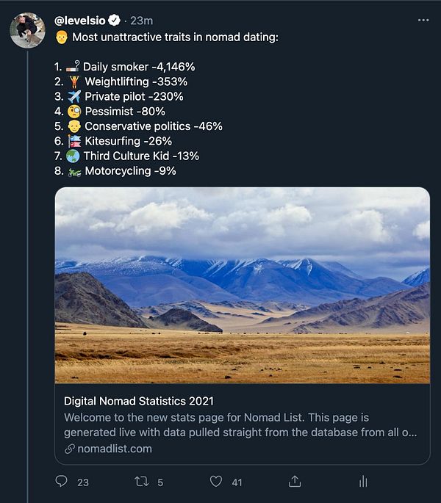Click the cigarette emoji beside Daily smoker
441x503 pixels.
(73, 67)
